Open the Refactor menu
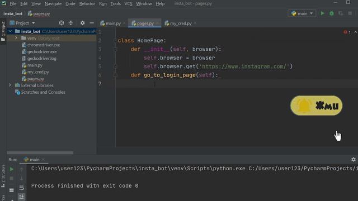 tap(87, 4)
